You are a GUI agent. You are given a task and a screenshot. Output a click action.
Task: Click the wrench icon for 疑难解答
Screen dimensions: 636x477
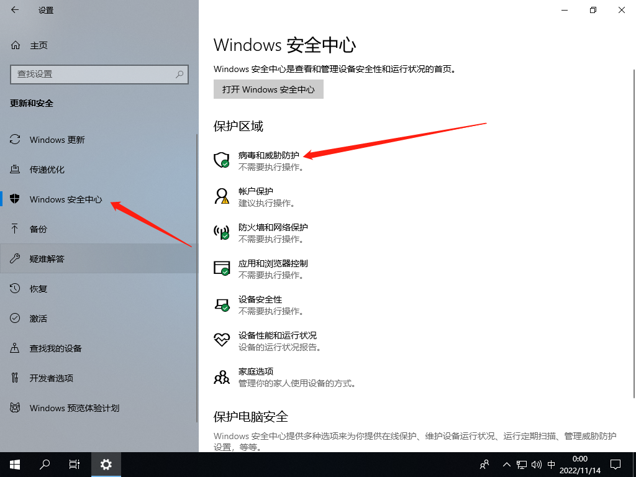[15, 258]
